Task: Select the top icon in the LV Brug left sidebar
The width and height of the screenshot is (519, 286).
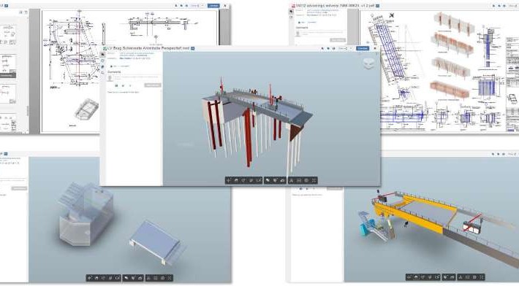Action: pos(102,55)
